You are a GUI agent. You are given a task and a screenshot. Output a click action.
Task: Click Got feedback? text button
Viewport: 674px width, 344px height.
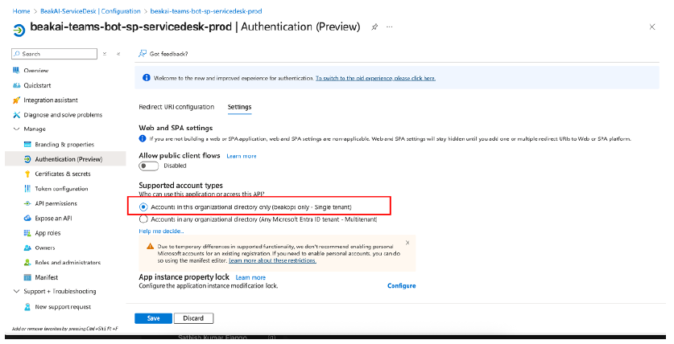pos(168,54)
